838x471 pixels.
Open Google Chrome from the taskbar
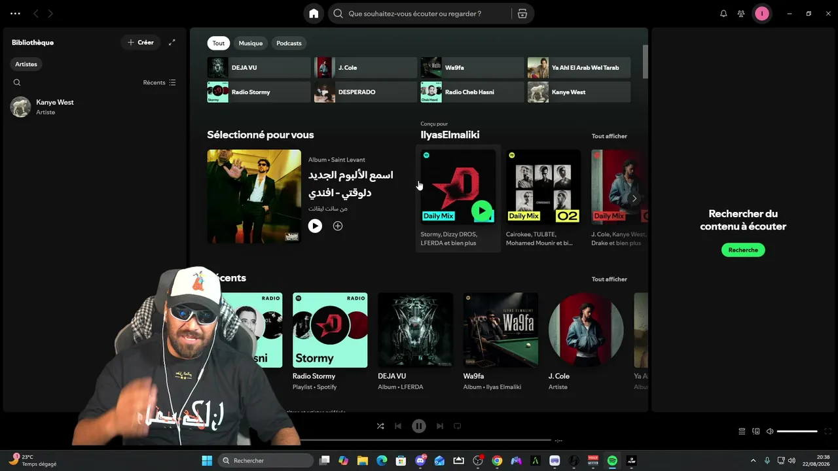coord(497,461)
